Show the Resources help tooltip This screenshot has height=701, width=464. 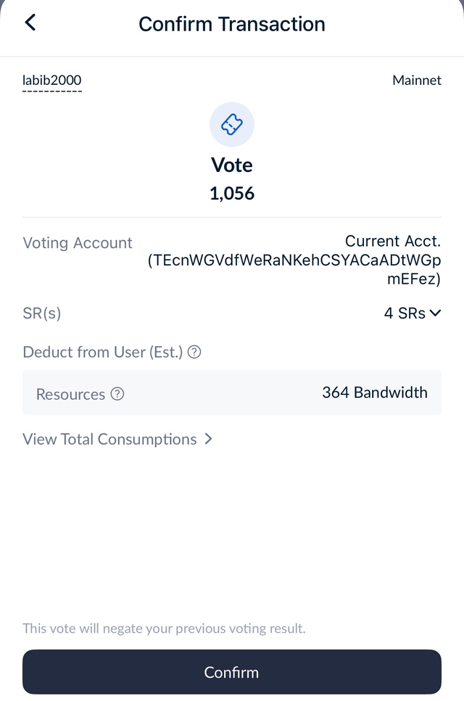click(x=117, y=394)
